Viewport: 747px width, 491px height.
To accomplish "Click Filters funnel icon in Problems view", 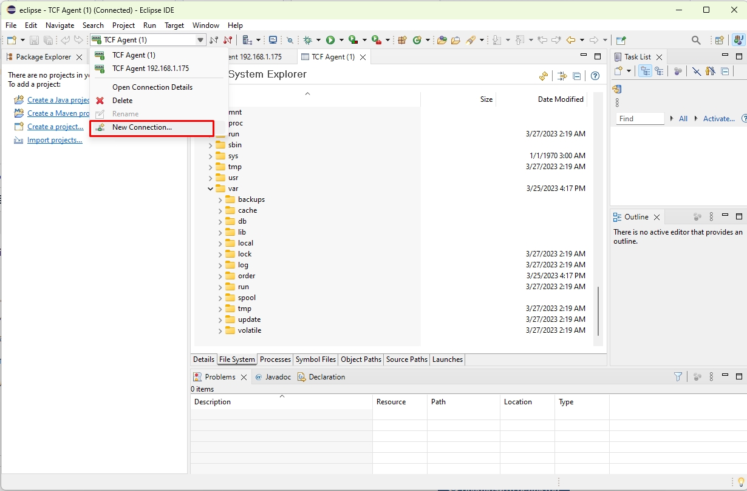I will coord(678,376).
